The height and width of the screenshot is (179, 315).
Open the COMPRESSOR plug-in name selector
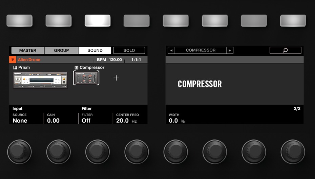pyautogui.click(x=201, y=50)
